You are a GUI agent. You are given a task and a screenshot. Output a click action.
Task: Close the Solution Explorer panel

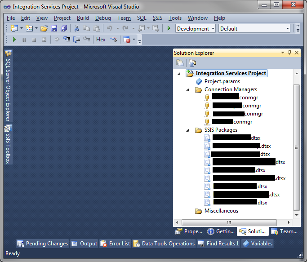click(297, 53)
